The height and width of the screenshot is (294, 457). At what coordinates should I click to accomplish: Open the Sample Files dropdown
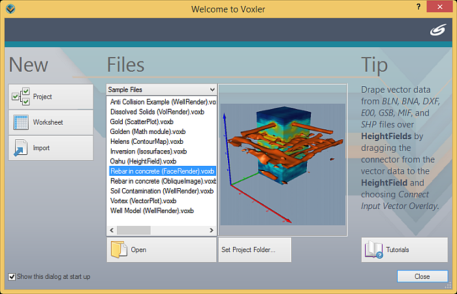(162, 90)
